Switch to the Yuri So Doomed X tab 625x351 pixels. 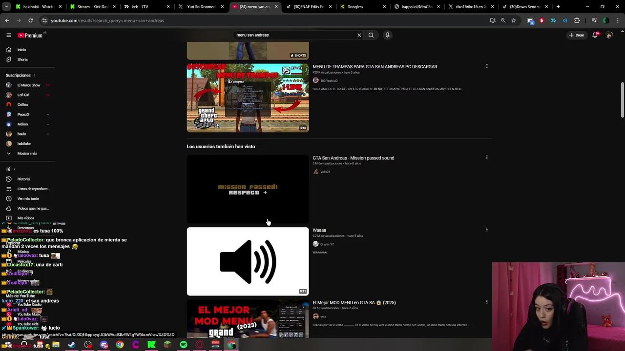coord(200,7)
